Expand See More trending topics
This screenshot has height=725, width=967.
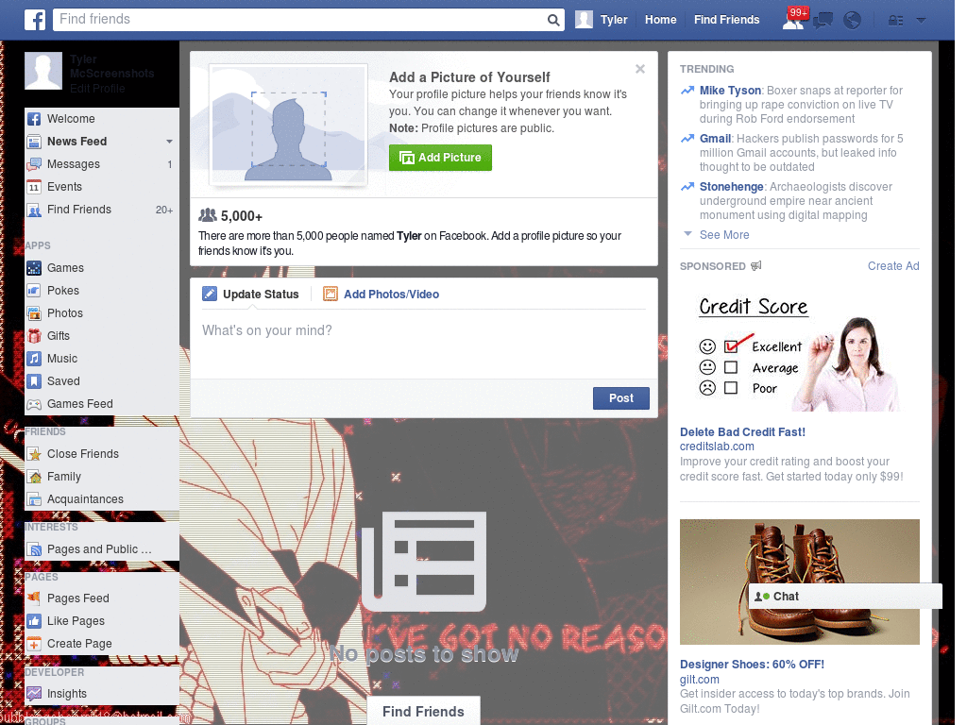[x=724, y=235]
